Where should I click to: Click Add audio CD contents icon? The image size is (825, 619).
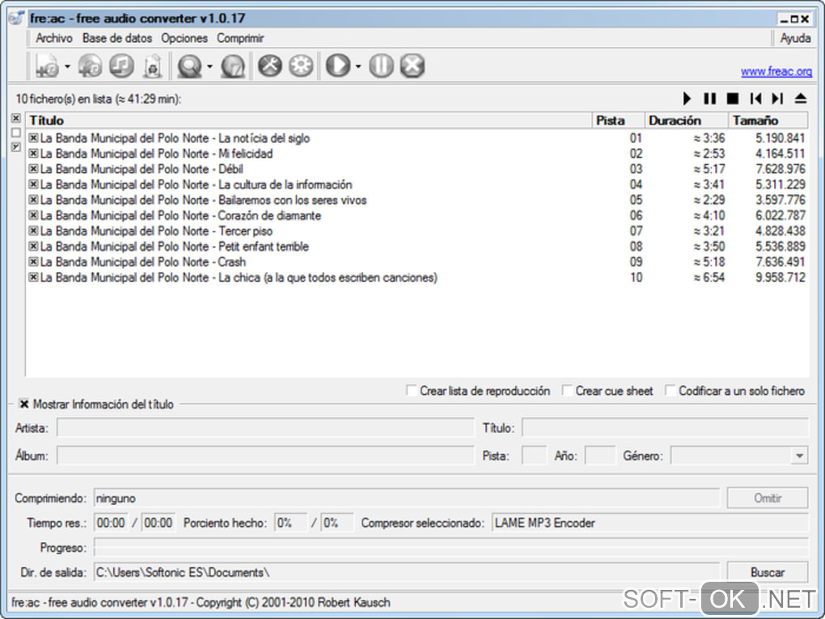(90, 66)
